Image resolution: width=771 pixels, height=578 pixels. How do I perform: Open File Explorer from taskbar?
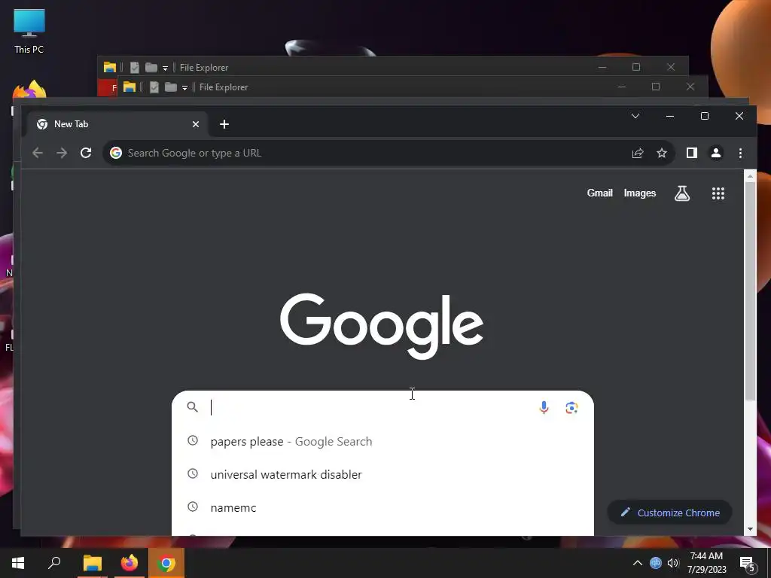coord(93,563)
